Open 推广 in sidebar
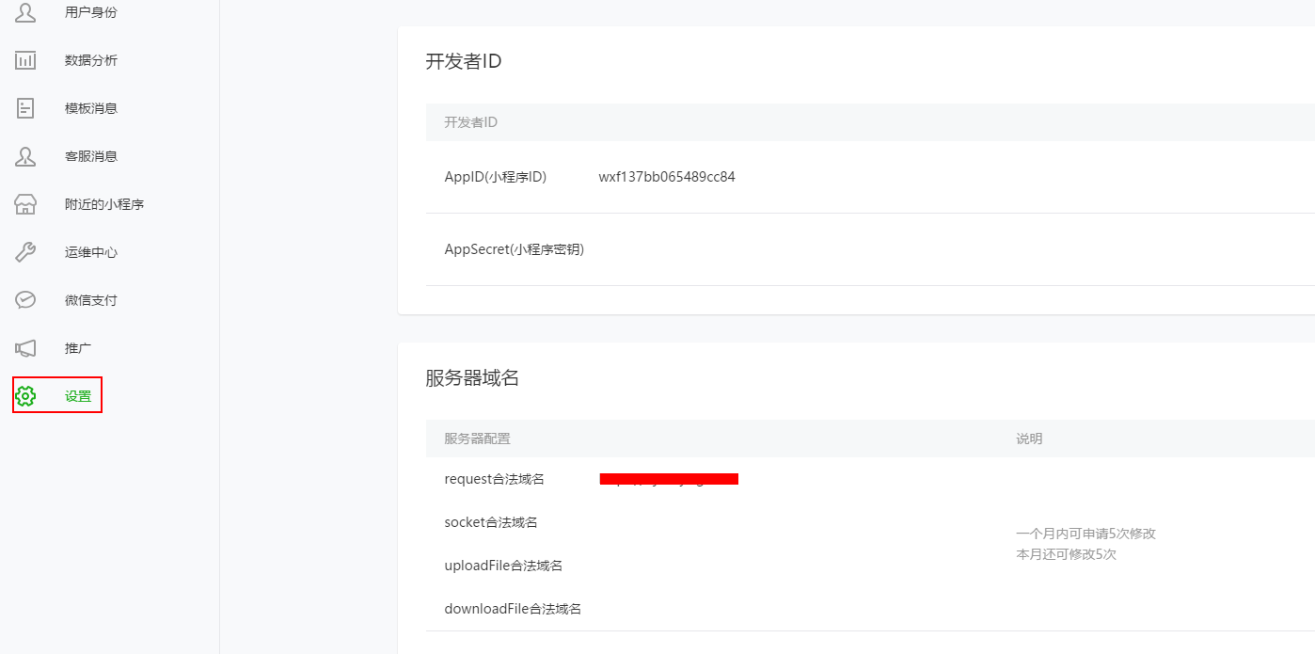The width and height of the screenshot is (1315, 654). (x=78, y=348)
